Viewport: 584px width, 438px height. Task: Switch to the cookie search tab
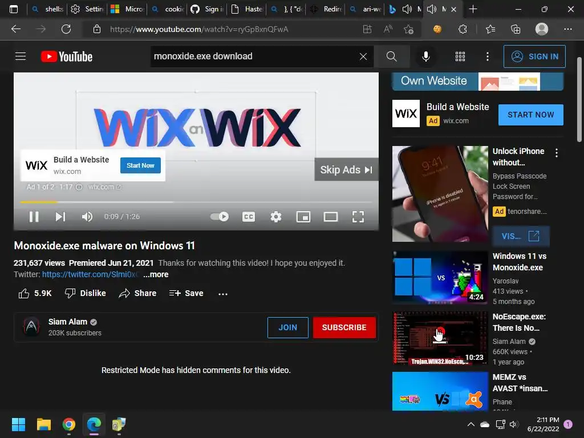[x=167, y=9]
